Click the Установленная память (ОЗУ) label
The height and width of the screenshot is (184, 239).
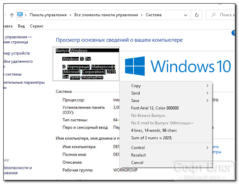coord(83,110)
